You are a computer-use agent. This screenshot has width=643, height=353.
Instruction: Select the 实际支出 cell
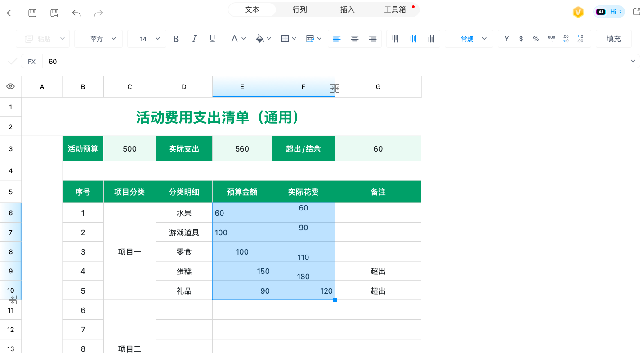[184, 149]
